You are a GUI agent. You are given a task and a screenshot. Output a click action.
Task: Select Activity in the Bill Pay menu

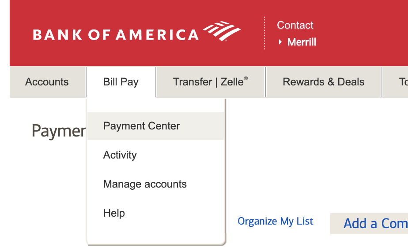click(120, 155)
